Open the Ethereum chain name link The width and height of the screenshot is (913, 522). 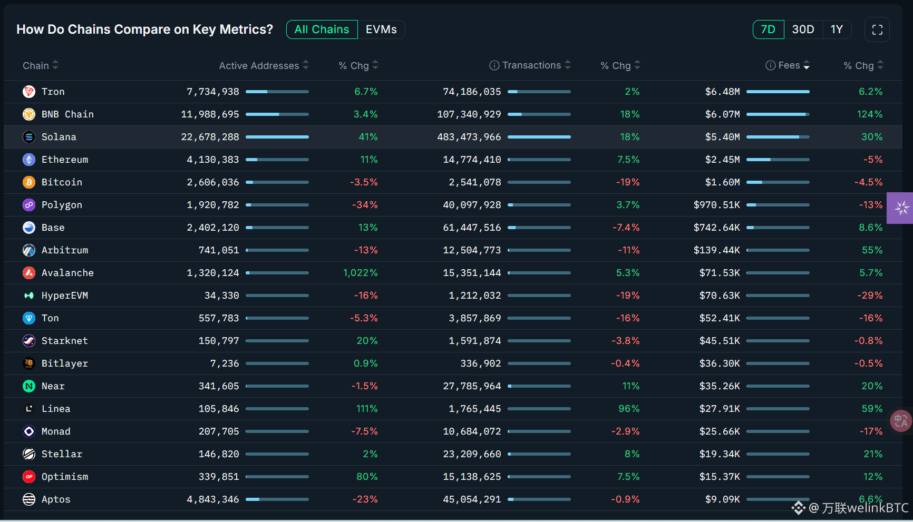coord(65,160)
